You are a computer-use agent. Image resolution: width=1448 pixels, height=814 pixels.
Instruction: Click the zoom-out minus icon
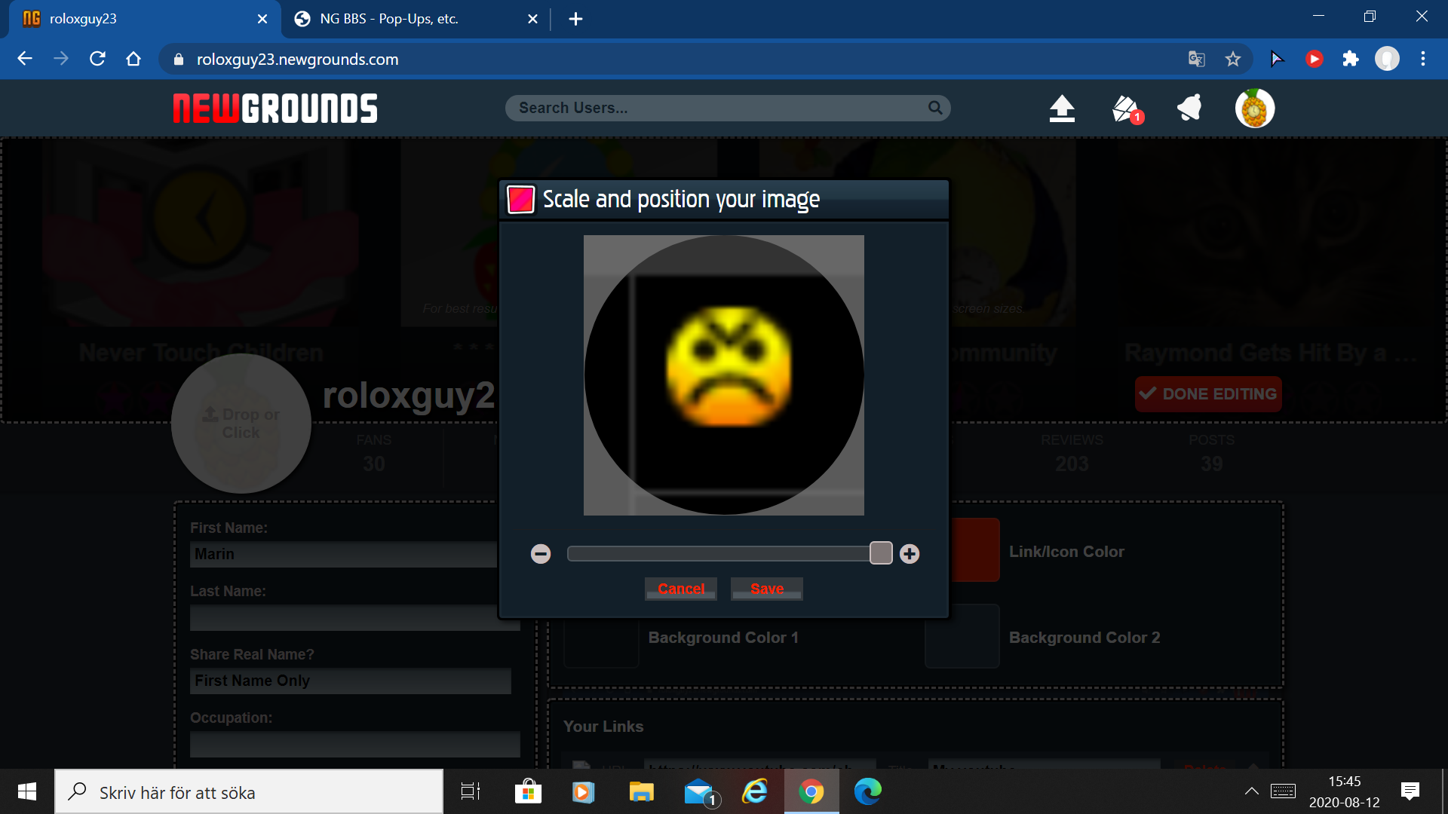pyautogui.click(x=541, y=554)
